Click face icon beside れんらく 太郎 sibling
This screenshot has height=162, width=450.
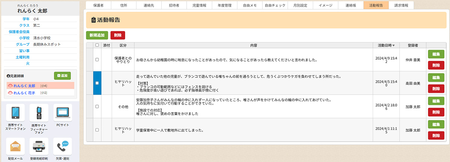coord(9,86)
